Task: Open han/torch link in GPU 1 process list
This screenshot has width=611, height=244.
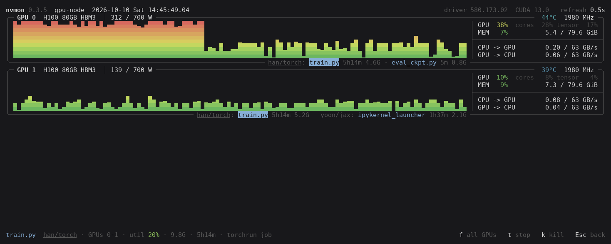Action: pyautogui.click(x=214, y=115)
